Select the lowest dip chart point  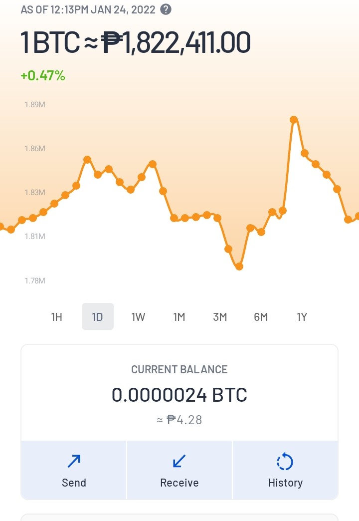239,266
